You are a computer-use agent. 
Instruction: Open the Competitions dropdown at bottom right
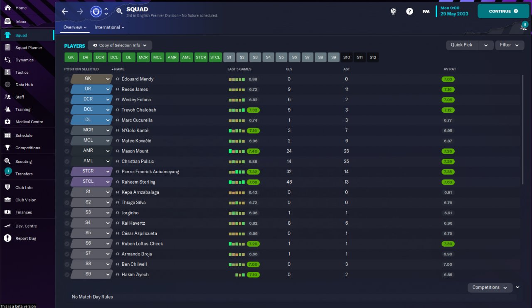pos(490,287)
